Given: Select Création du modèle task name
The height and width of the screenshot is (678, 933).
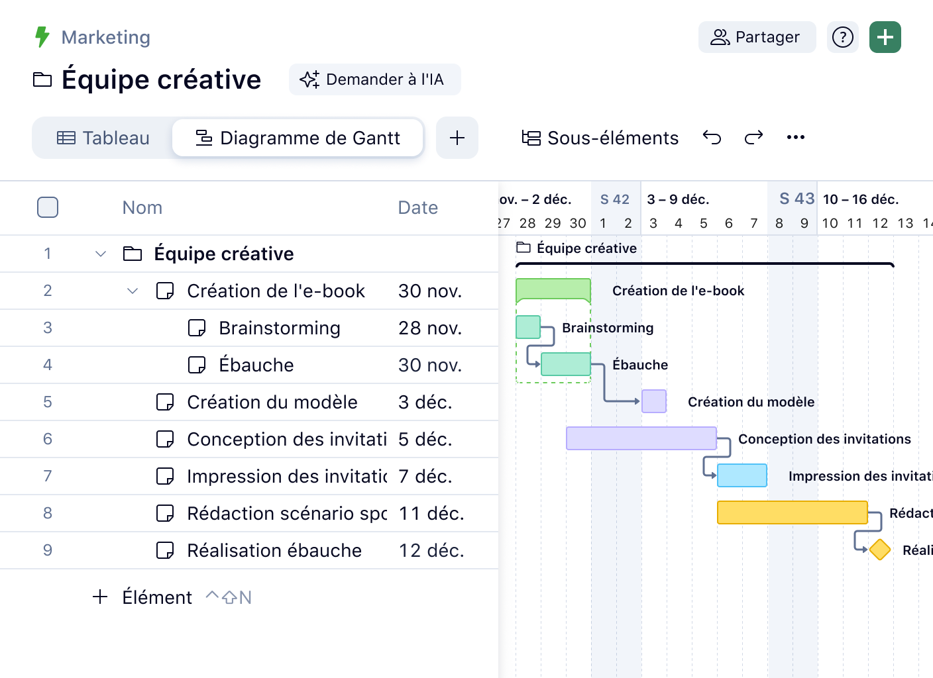Looking at the screenshot, I should click(272, 402).
